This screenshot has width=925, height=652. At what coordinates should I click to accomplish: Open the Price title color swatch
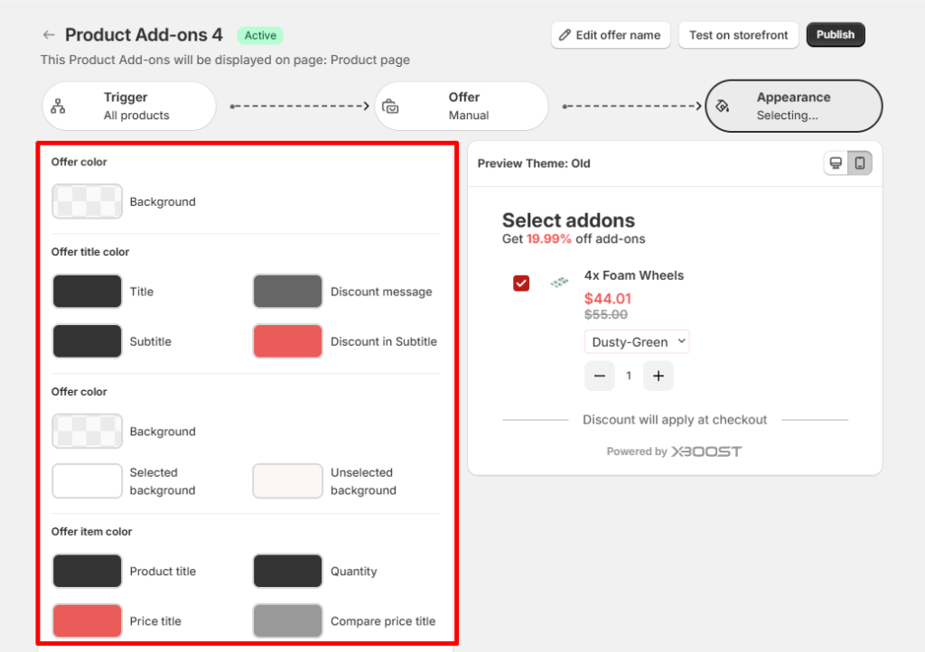[87, 621]
